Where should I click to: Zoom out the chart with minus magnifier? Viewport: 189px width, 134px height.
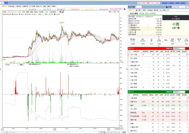click(101, 132)
